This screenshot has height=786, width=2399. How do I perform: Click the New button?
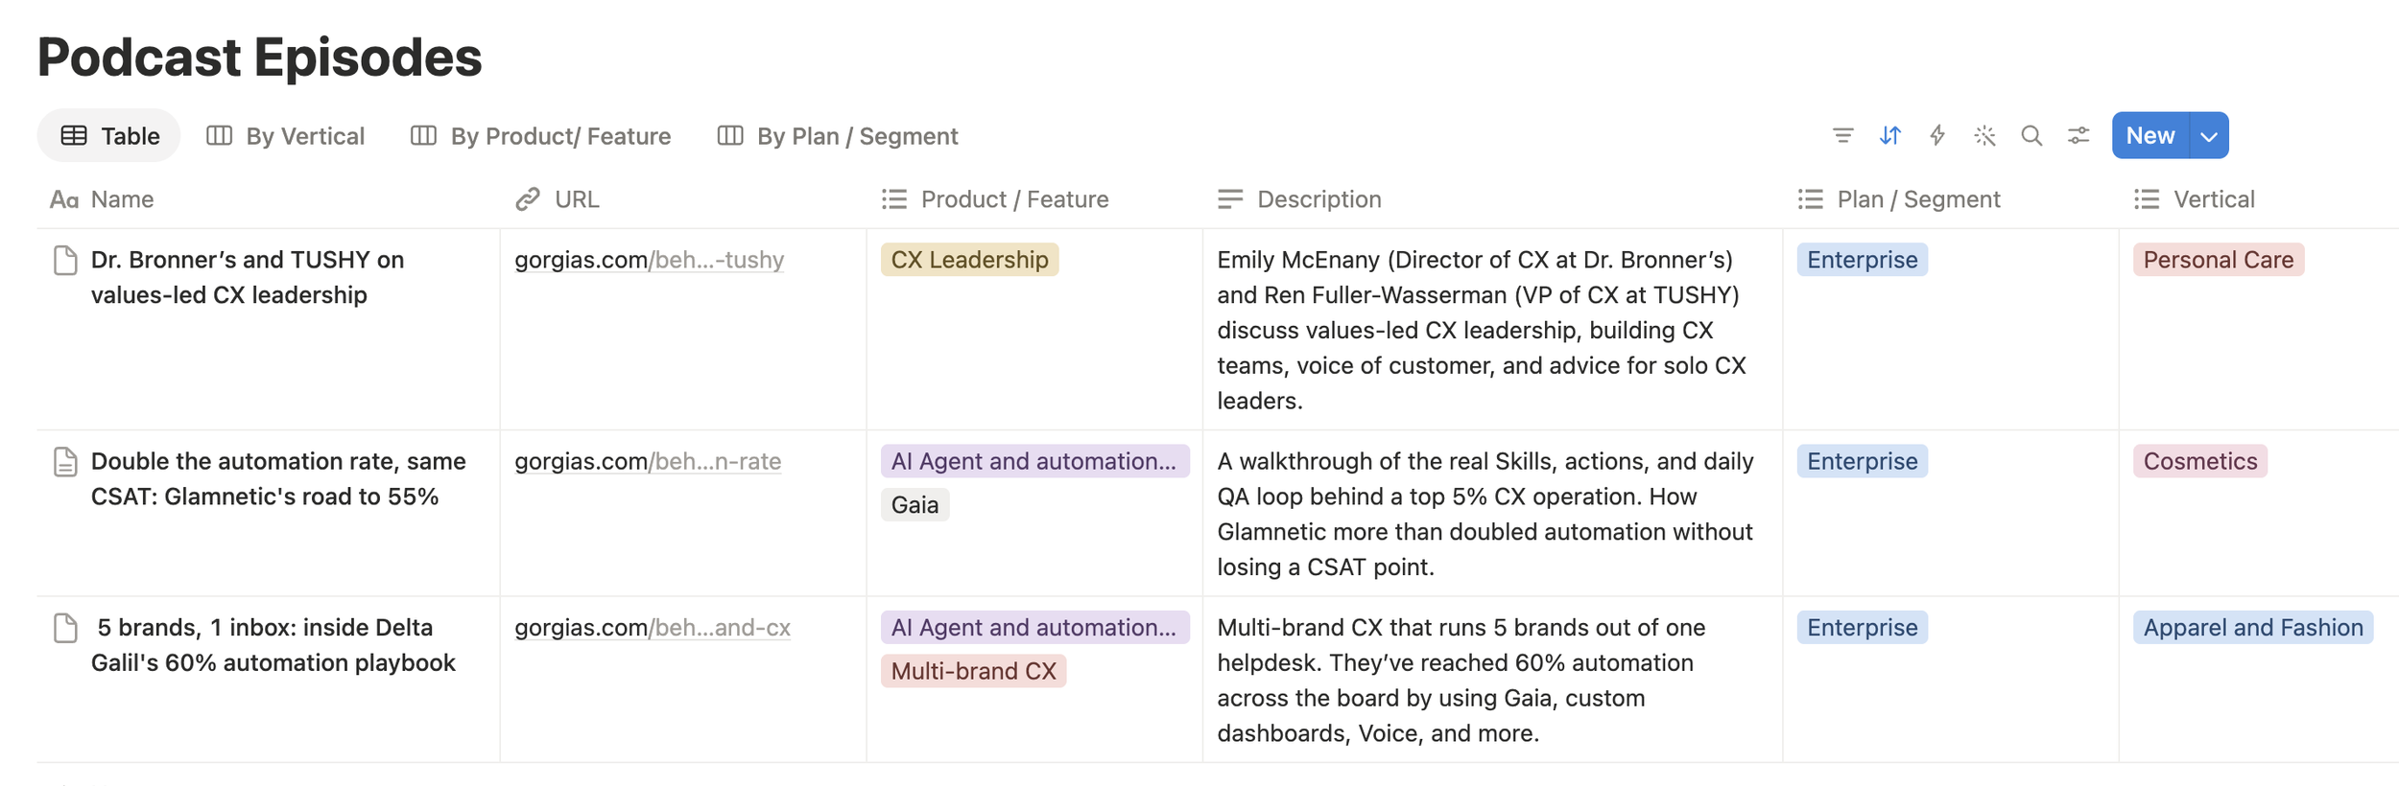coord(2150,135)
